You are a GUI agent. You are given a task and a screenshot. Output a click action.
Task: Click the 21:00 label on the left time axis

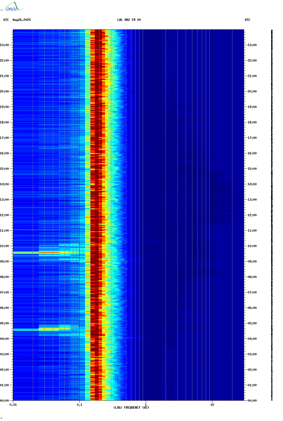(4, 76)
